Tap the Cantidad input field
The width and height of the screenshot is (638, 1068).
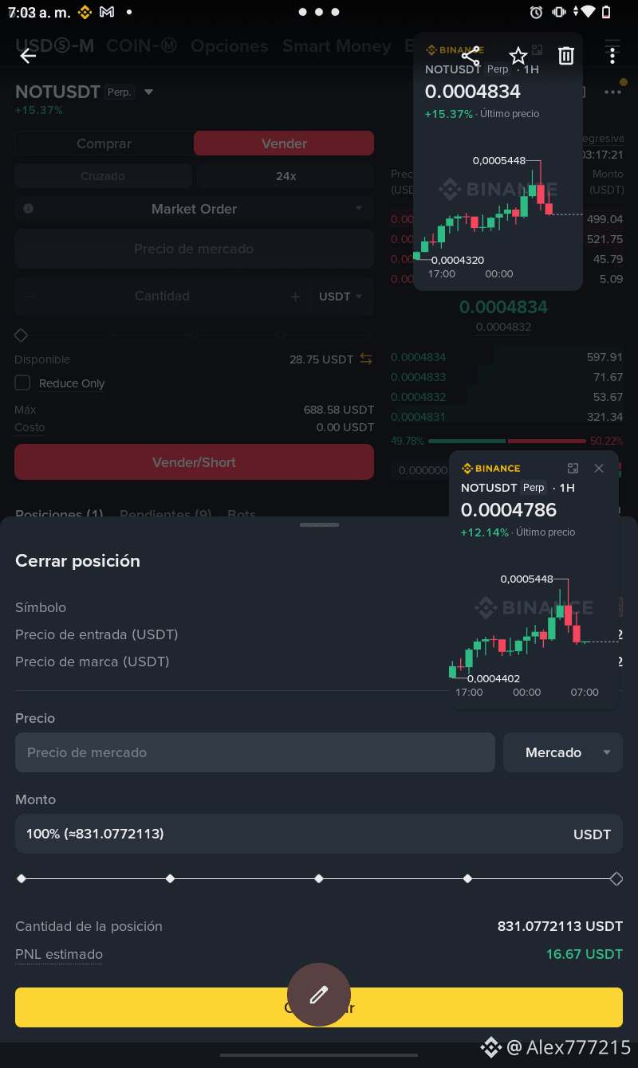pos(162,296)
